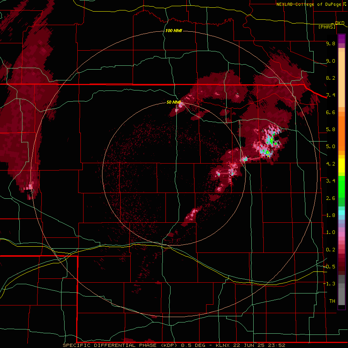
Task: Click the -0.5 scale value
Action: pos(329,267)
